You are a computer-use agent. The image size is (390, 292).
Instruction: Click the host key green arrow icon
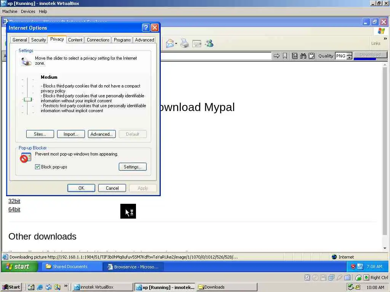(366, 278)
